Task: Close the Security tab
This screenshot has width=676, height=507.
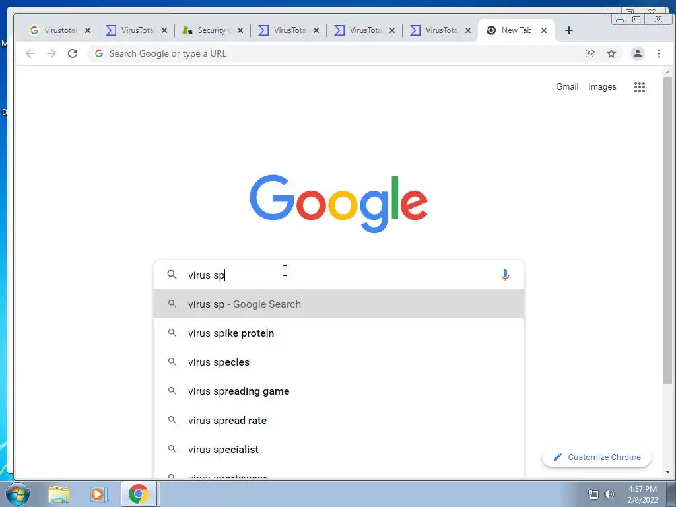Action: point(240,30)
